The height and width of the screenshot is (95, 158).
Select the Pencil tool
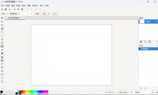tap(2, 50)
